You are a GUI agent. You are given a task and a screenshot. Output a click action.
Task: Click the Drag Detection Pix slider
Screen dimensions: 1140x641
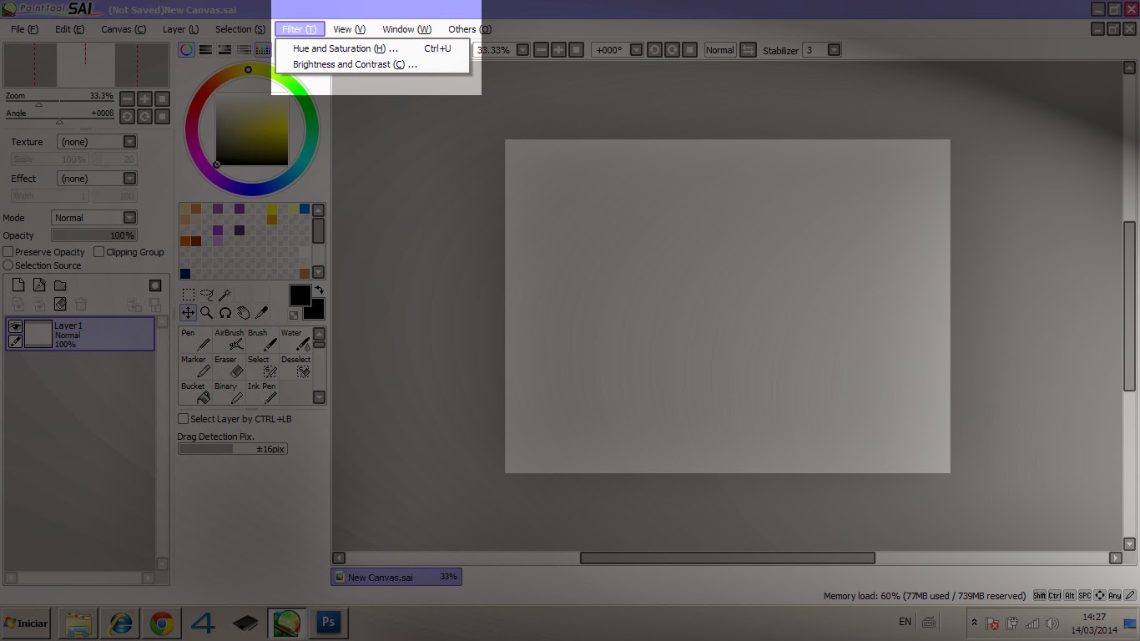(233, 449)
